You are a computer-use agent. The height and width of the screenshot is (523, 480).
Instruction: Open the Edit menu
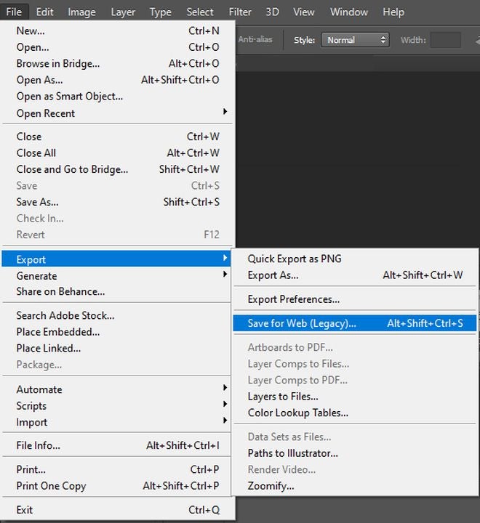point(45,12)
